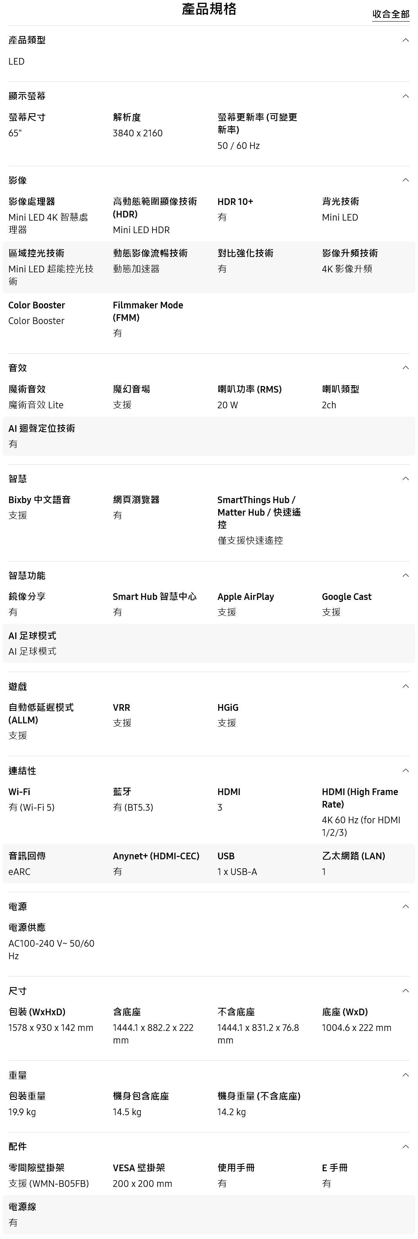Click the 產品規格 page heading

coord(209,9)
